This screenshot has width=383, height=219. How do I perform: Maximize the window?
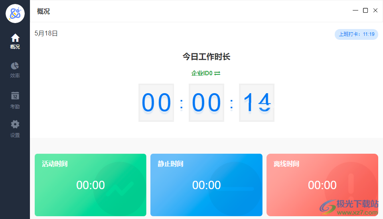[365, 10]
